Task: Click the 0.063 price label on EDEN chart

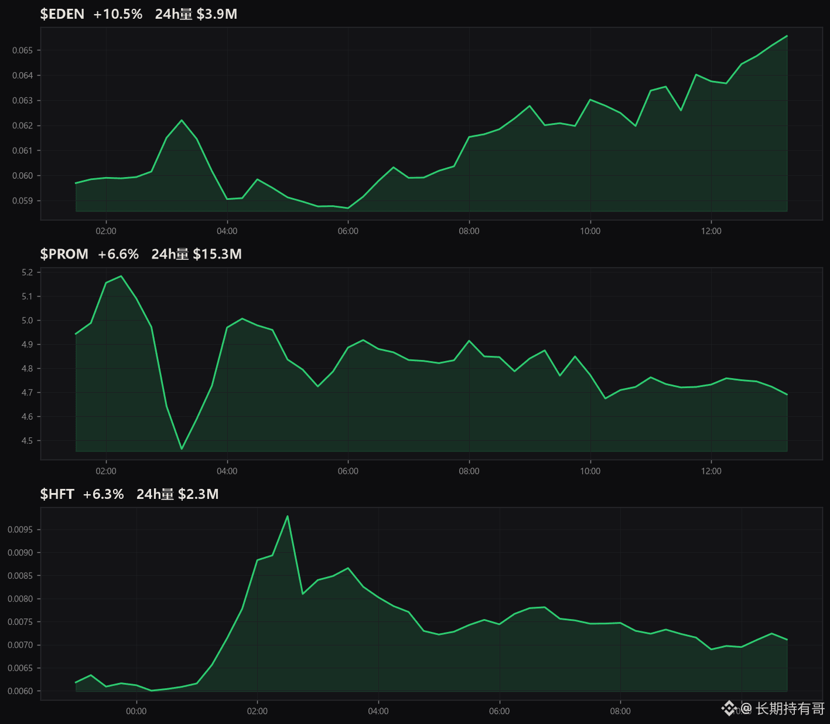Action: point(23,101)
